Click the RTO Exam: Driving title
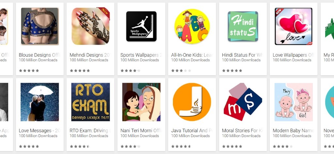The image size is (334, 154). click(x=91, y=130)
